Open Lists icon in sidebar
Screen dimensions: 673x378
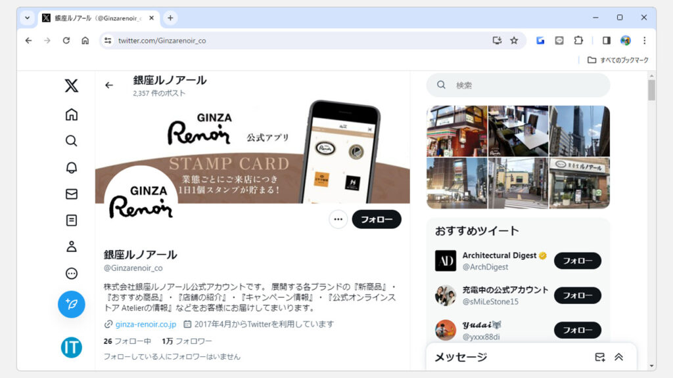72,220
